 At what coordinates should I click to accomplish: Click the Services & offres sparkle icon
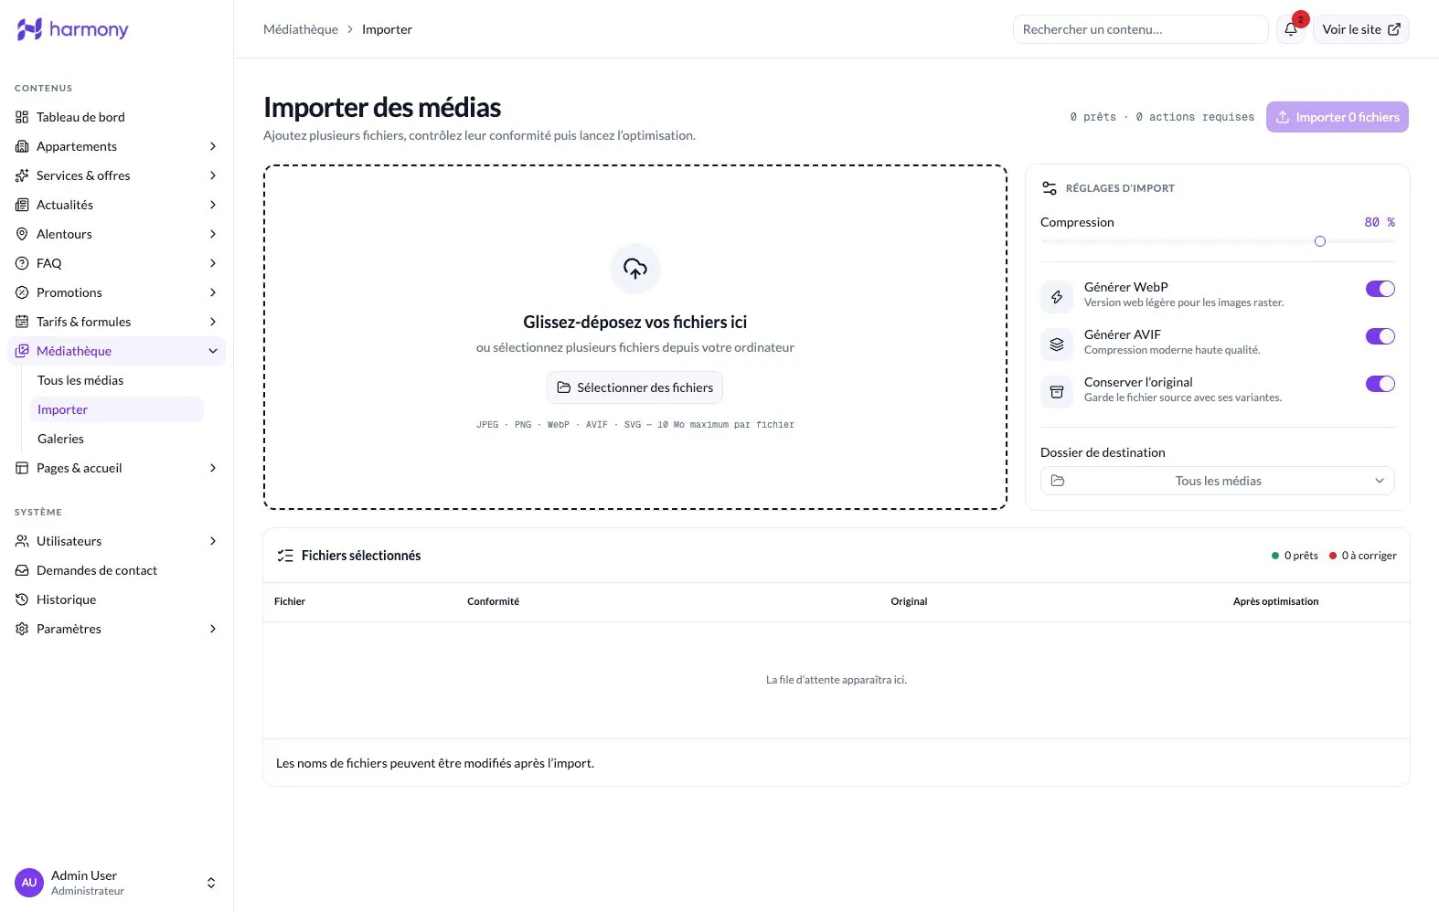click(x=22, y=175)
